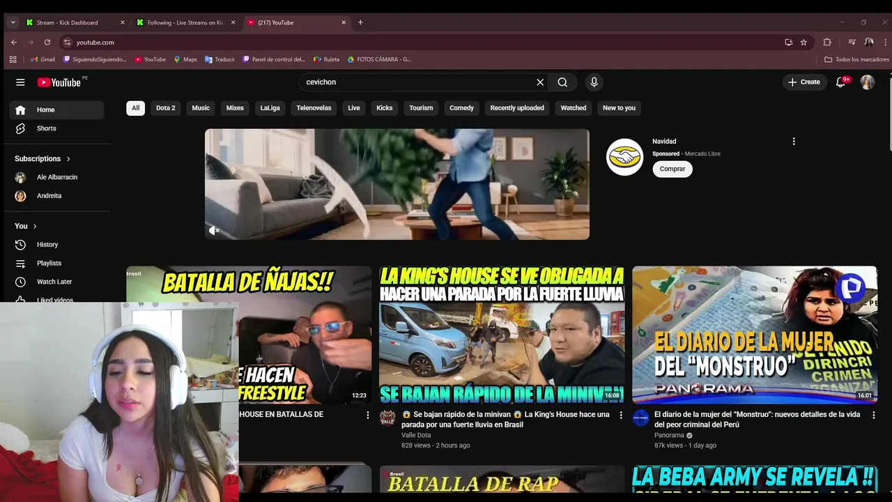Screen dimensions: 892x502
Task: Select the Comedy filter chip
Action: [x=461, y=108]
